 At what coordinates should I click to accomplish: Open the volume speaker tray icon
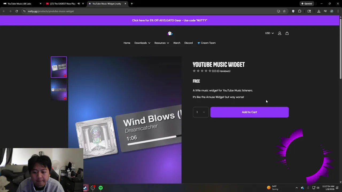pyautogui.click(x=318, y=188)
